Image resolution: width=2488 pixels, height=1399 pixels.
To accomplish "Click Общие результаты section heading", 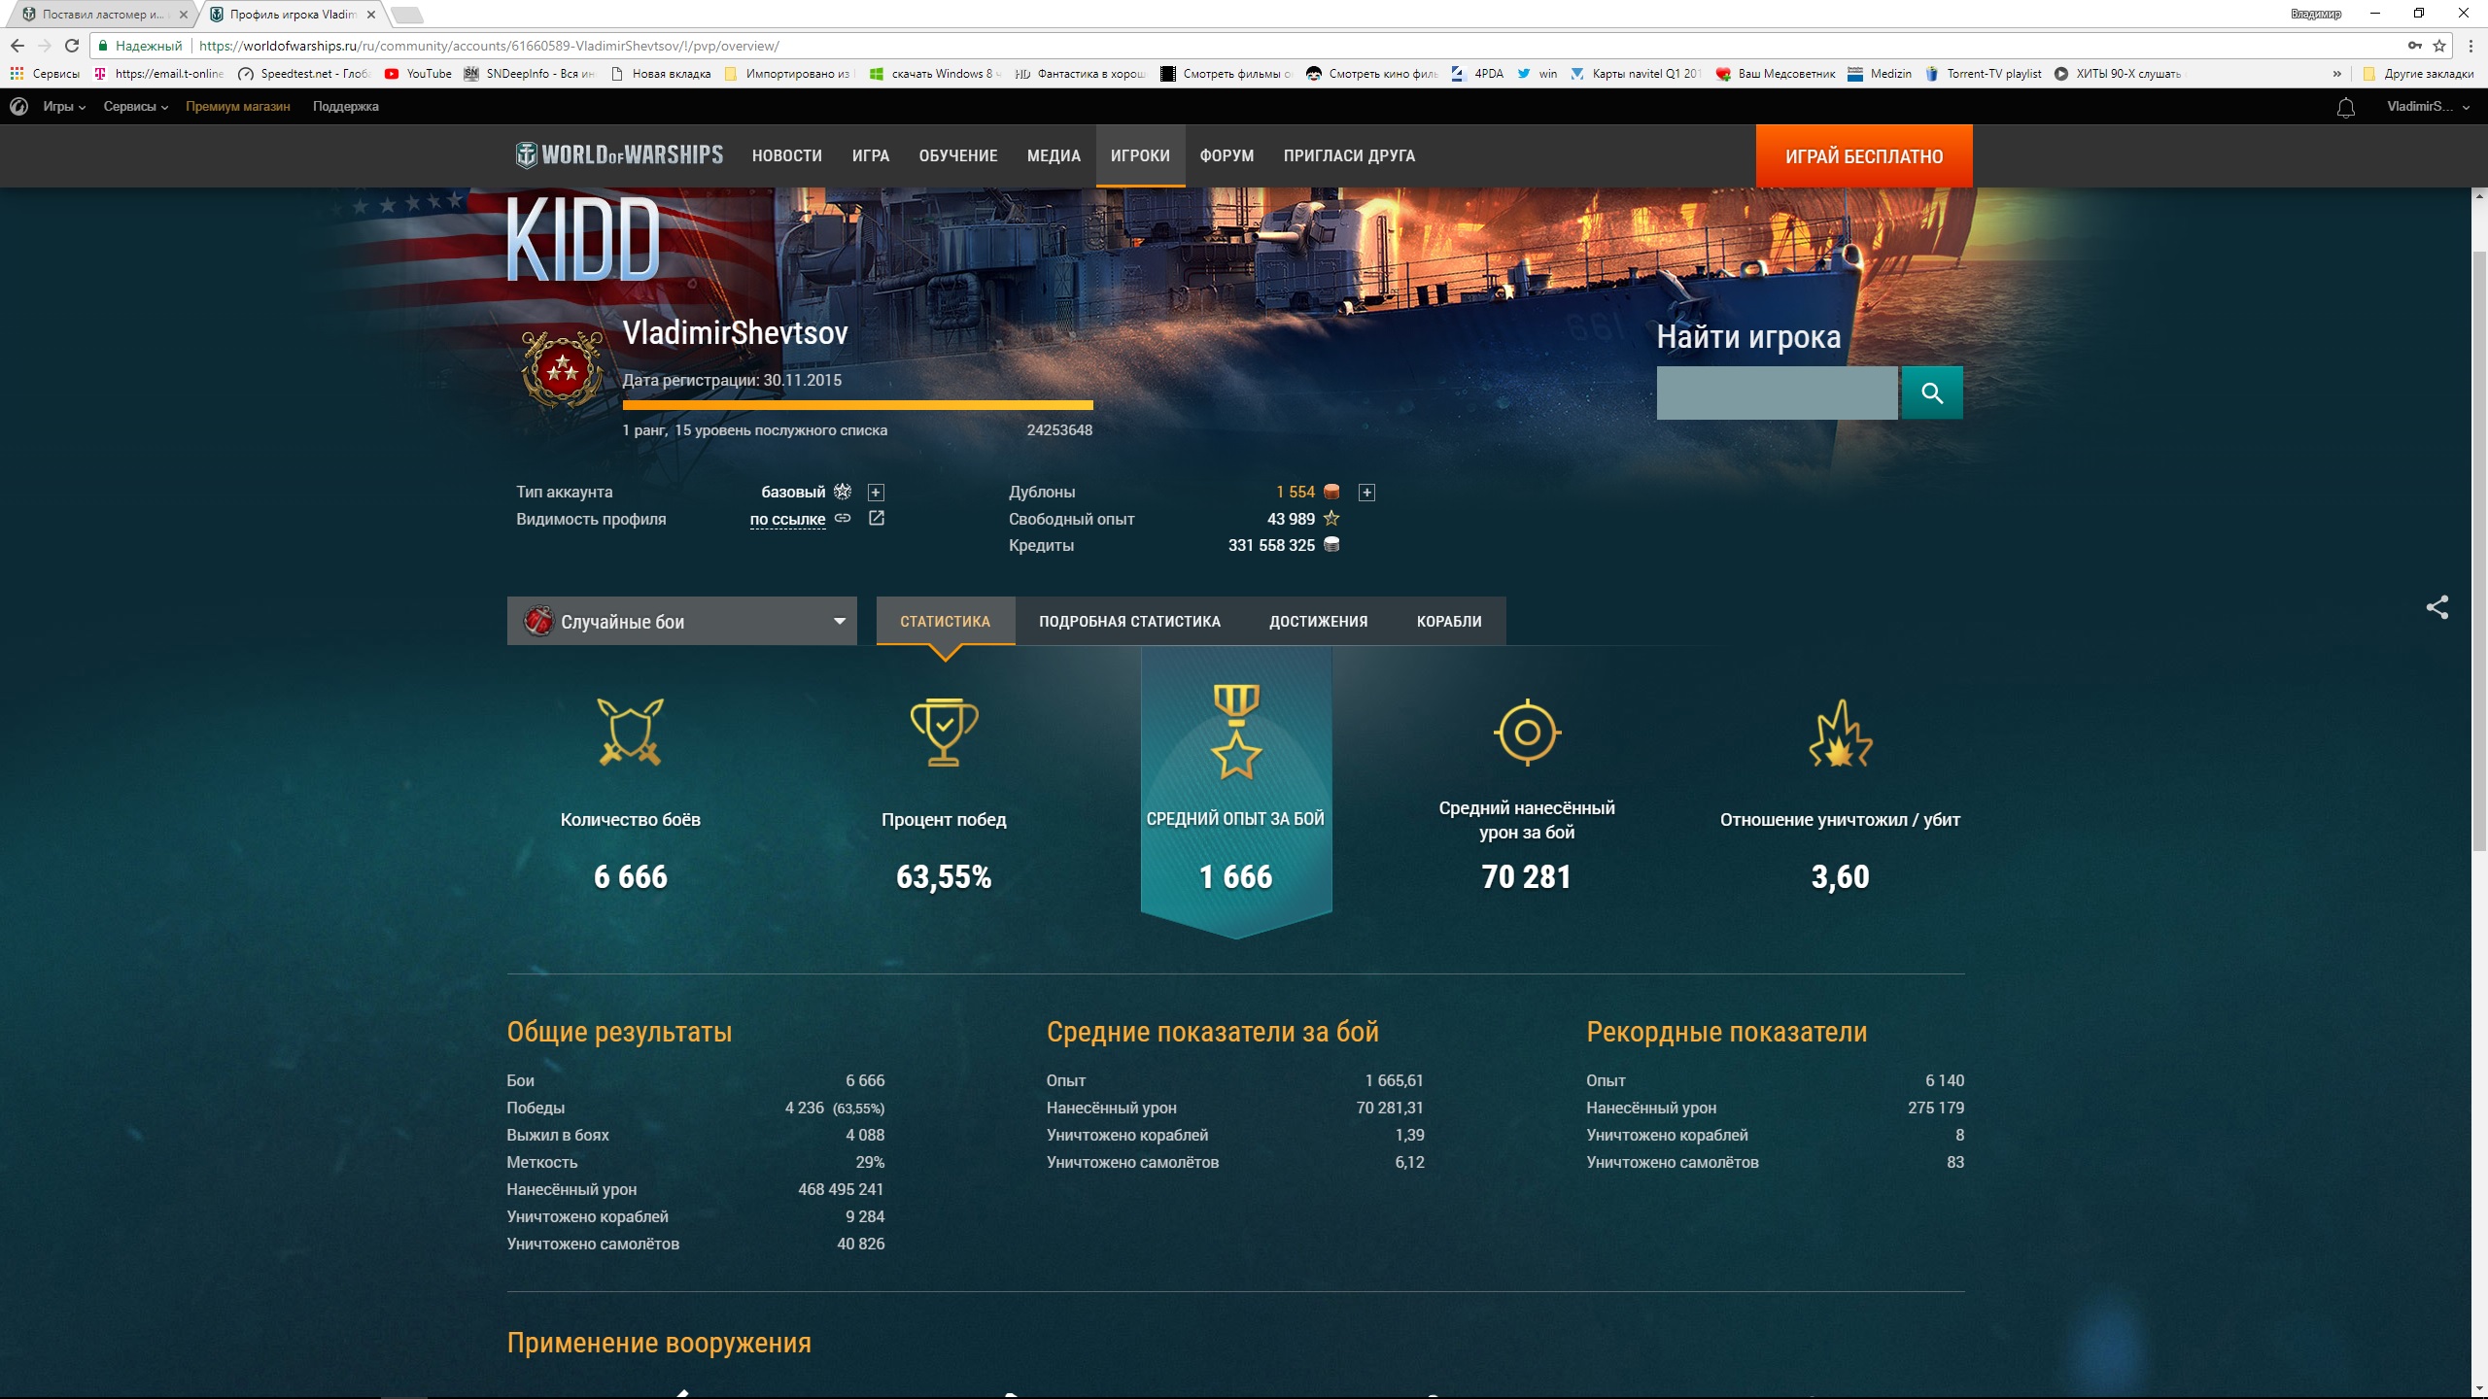I will pos(619,1032).
